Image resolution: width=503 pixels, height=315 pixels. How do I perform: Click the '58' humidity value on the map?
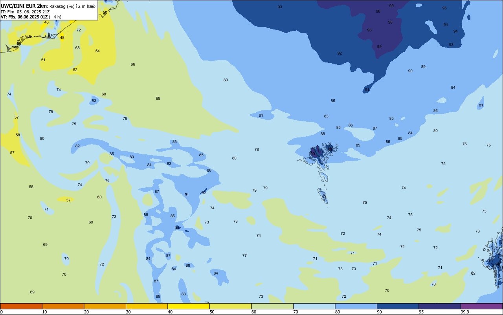tap(18, 135)
